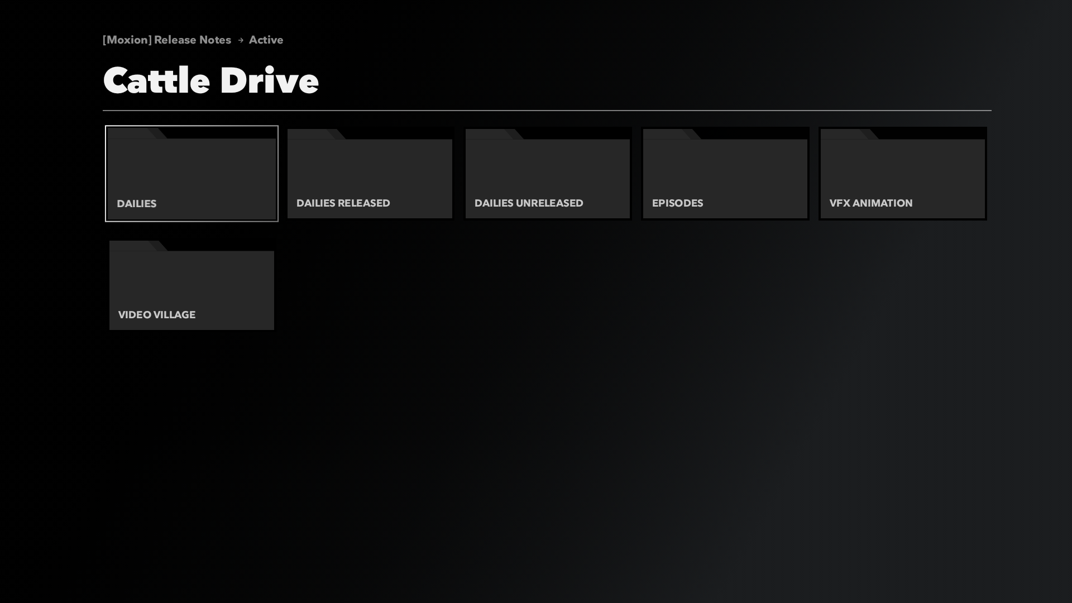Choose the DAILIES UNRELEASED label text
1072x603 pixels.
point(529,203)
